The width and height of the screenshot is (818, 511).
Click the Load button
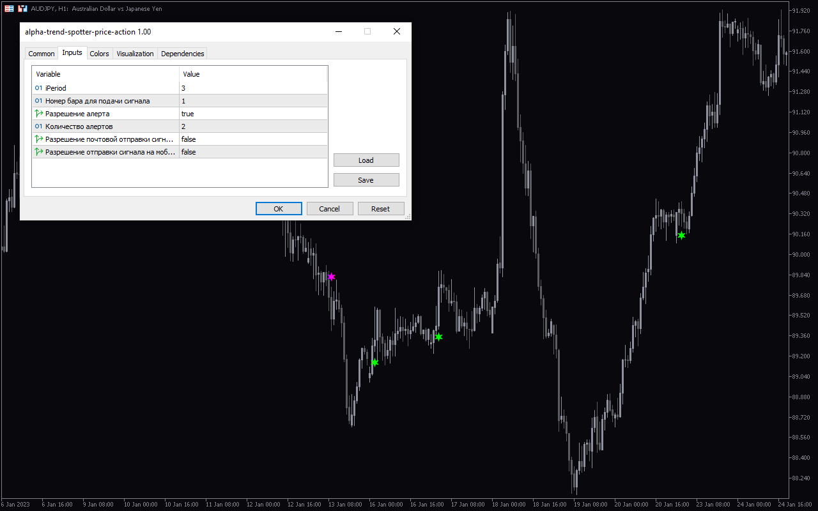pos(366,160)
